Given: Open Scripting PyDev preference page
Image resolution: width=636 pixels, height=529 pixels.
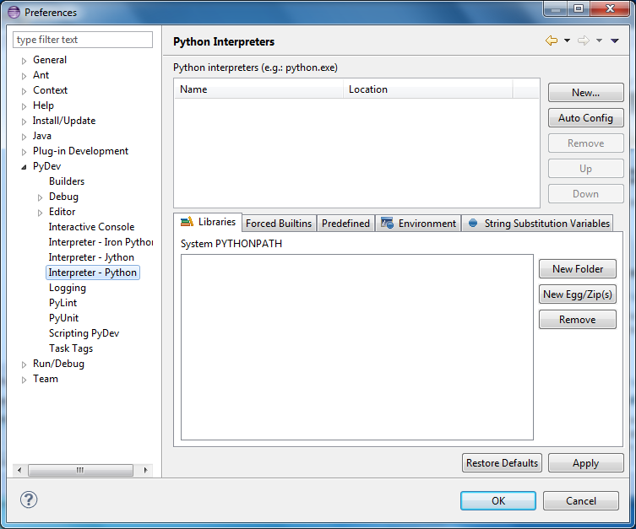Looking at the screenshot, I should tap(84, 333).
